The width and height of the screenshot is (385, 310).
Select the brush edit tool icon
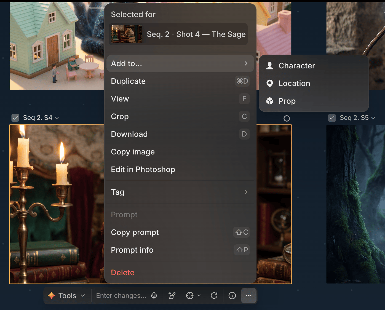click(172, 296)
